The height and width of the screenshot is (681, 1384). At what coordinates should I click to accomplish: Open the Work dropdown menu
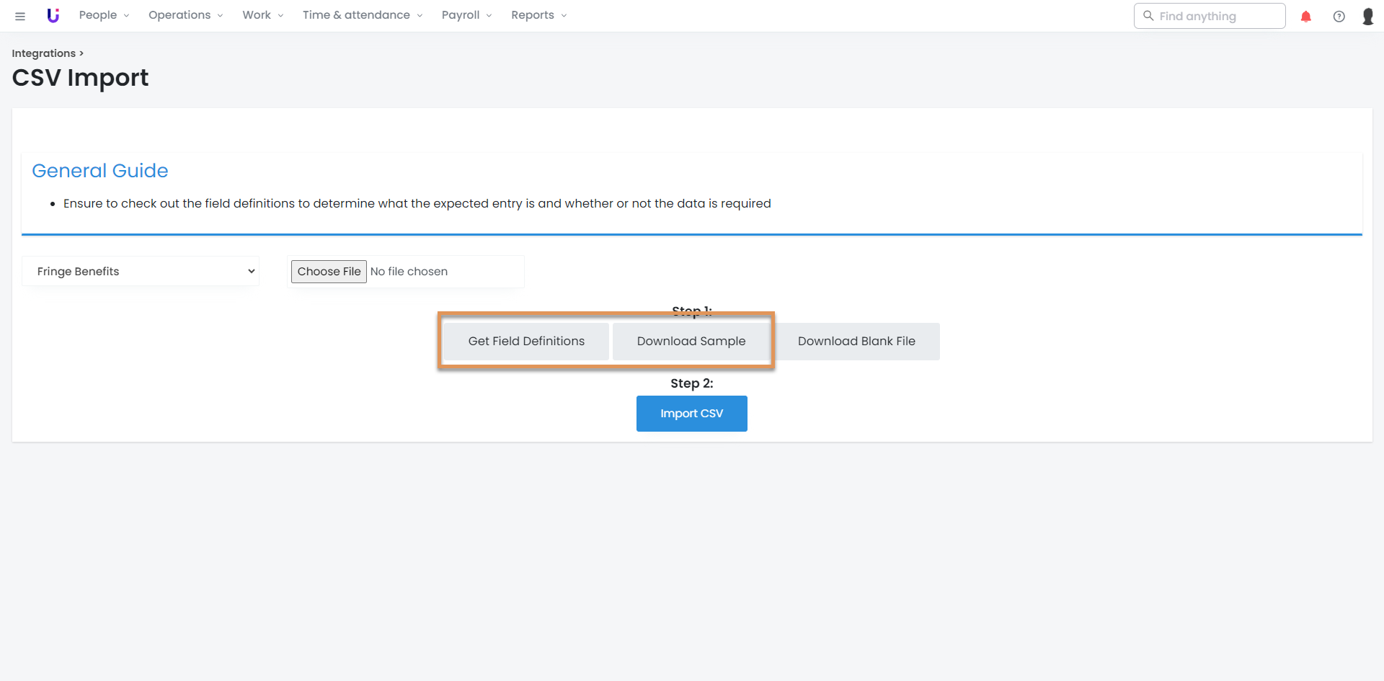point(262,15)
